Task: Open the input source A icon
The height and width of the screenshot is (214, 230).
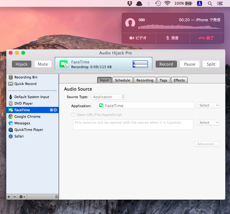Action: 200,3
